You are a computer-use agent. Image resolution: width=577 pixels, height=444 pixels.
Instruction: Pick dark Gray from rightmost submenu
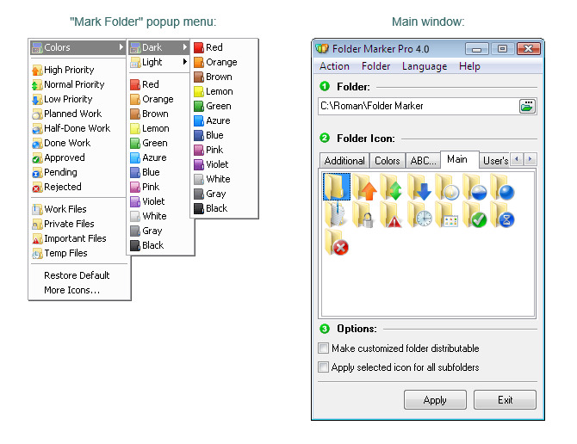225,194
